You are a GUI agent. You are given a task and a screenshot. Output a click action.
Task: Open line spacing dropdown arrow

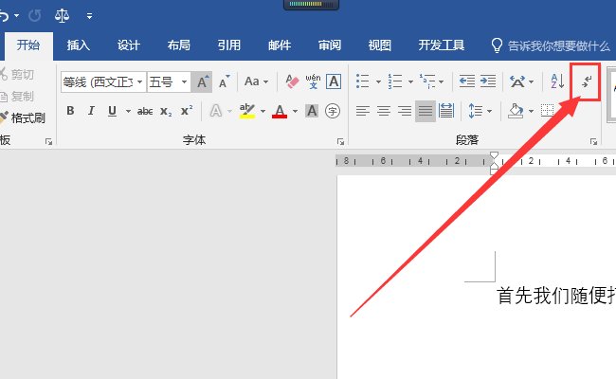pos(490,112)
